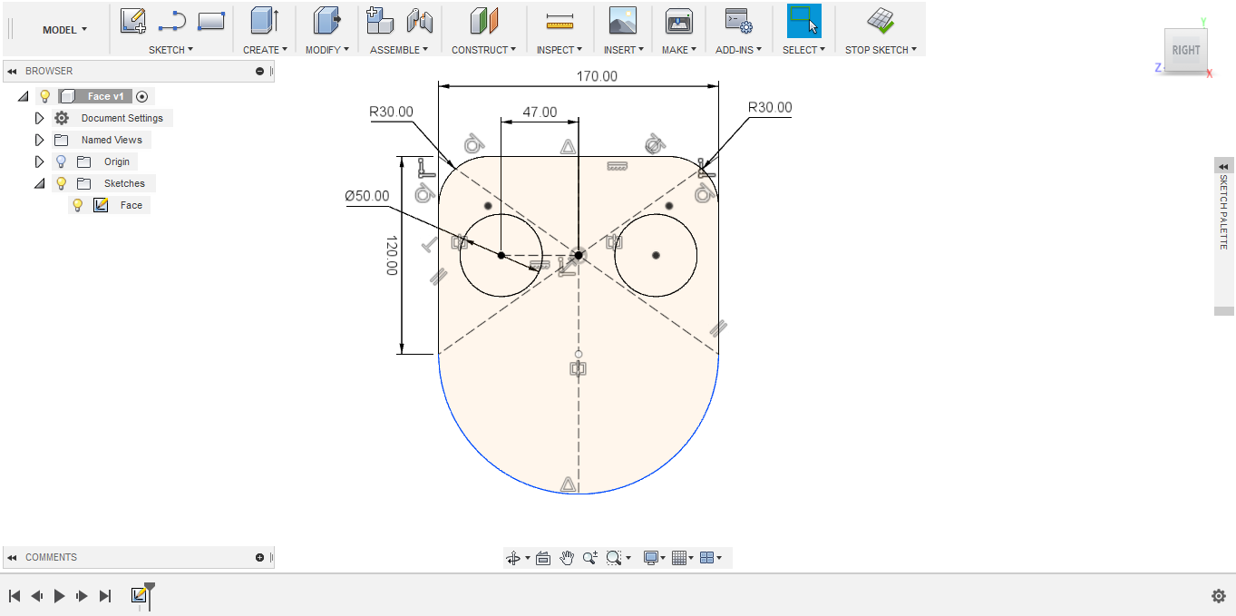Collapse the Sketches folder
The image size is (1236, 616).
[39, 183]
